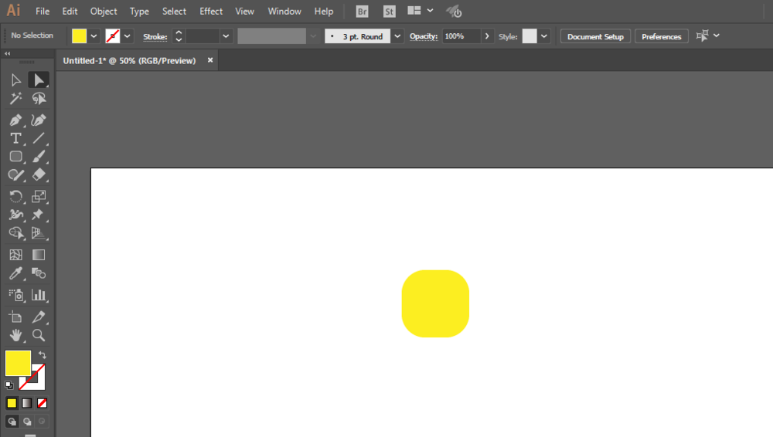Open the Type menu
Screen dimensions: 773x437
[x=139, y=12]
